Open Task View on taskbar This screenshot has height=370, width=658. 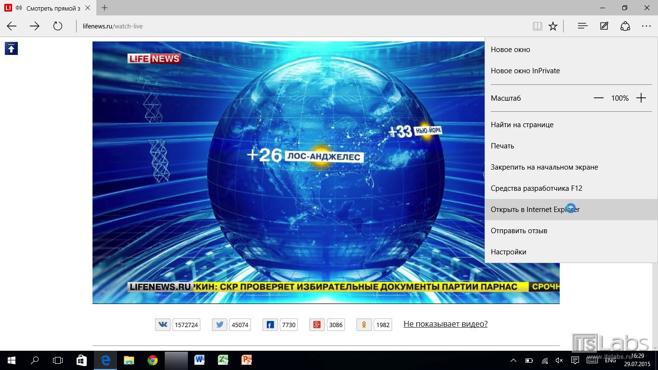58,360
